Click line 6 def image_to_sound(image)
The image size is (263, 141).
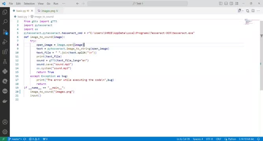(x=44, y=37)
